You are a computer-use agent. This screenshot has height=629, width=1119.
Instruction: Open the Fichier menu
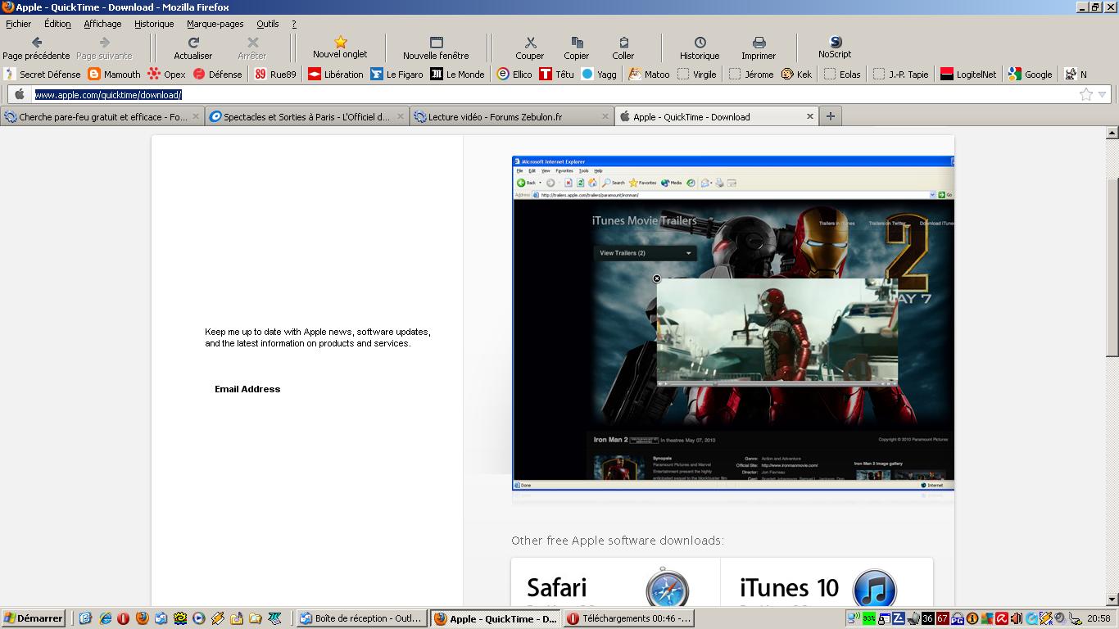[19, 24]
